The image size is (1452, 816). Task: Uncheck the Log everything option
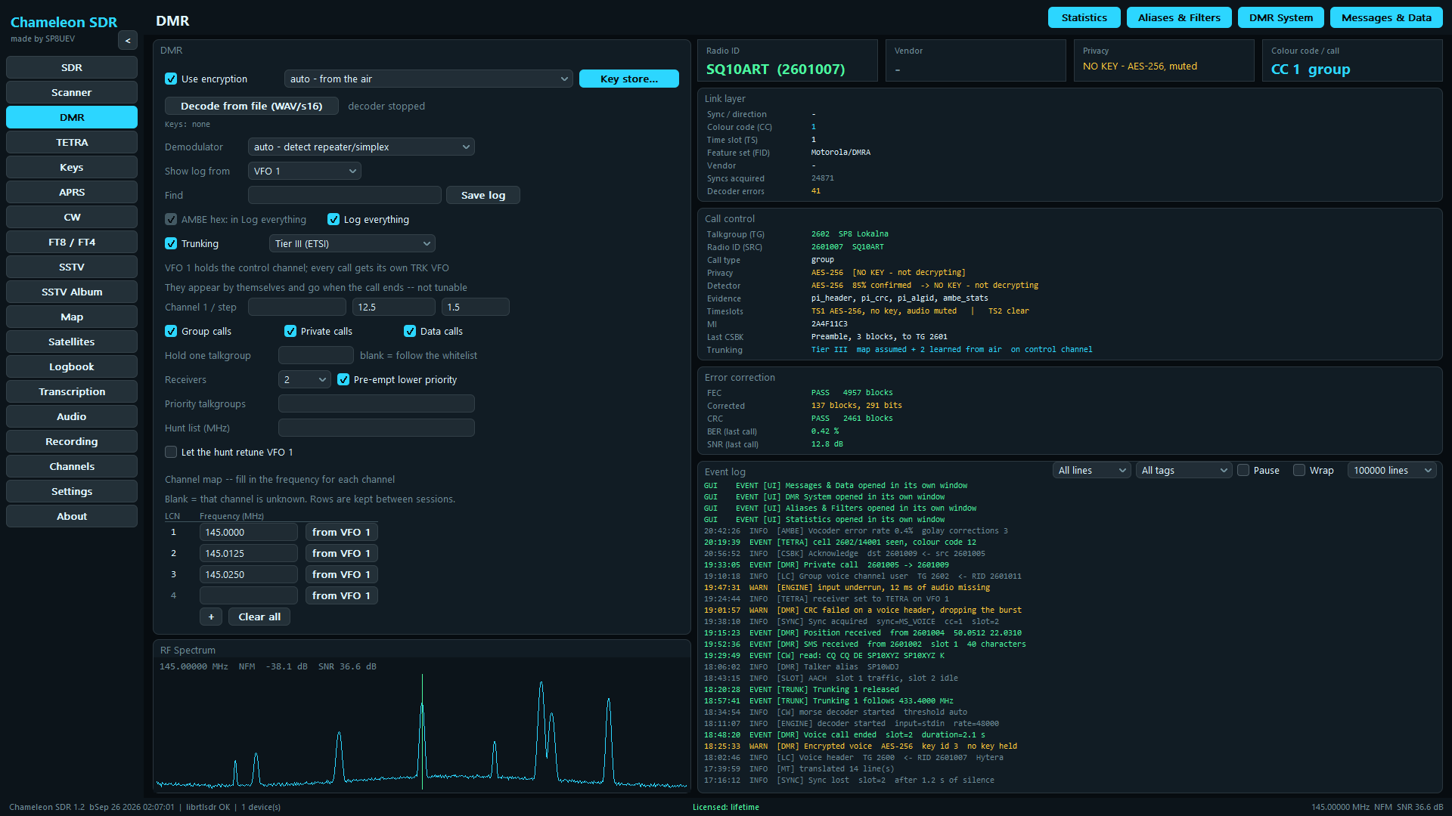pyautogui.click(x=334, y=219)
